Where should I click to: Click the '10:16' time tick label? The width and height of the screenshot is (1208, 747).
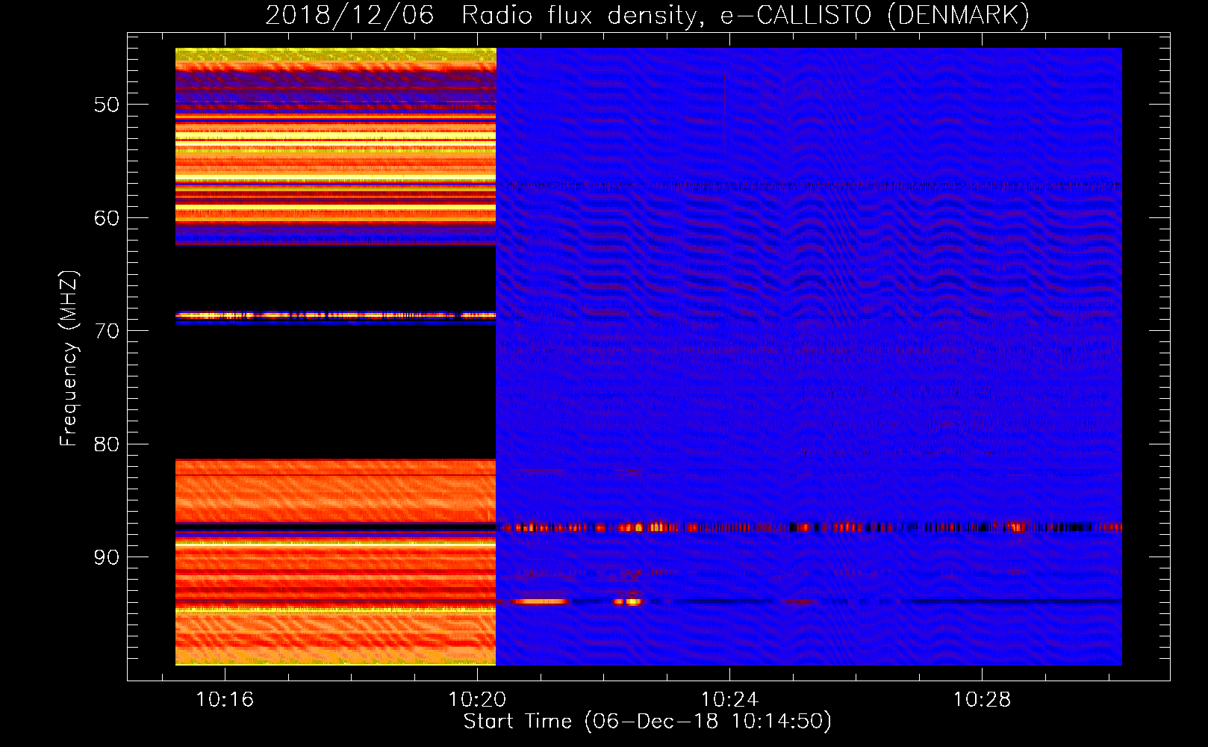tap(225, 700)
